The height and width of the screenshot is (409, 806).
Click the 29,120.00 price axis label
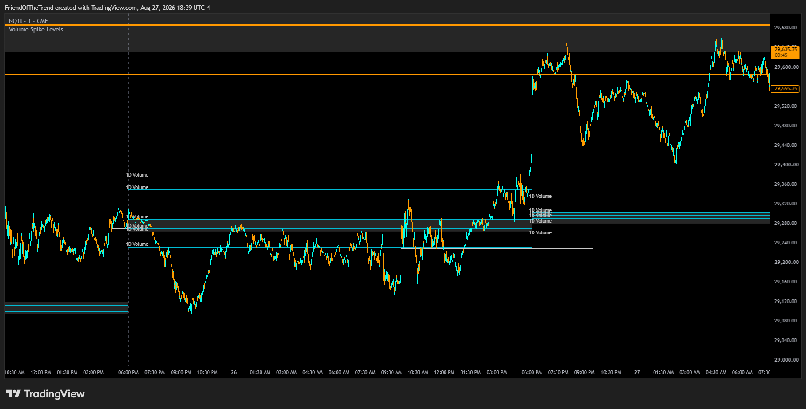(x=786, y=301)
